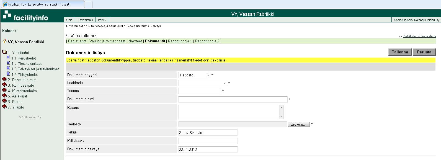The image size is (441, 160).
Task: Click the house icon beside VY, Vaasan Fabriikki
Action: pyautogui.click(x=4, y=42)
